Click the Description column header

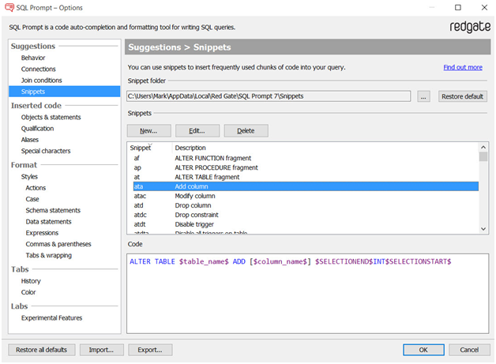pos(190,148)
